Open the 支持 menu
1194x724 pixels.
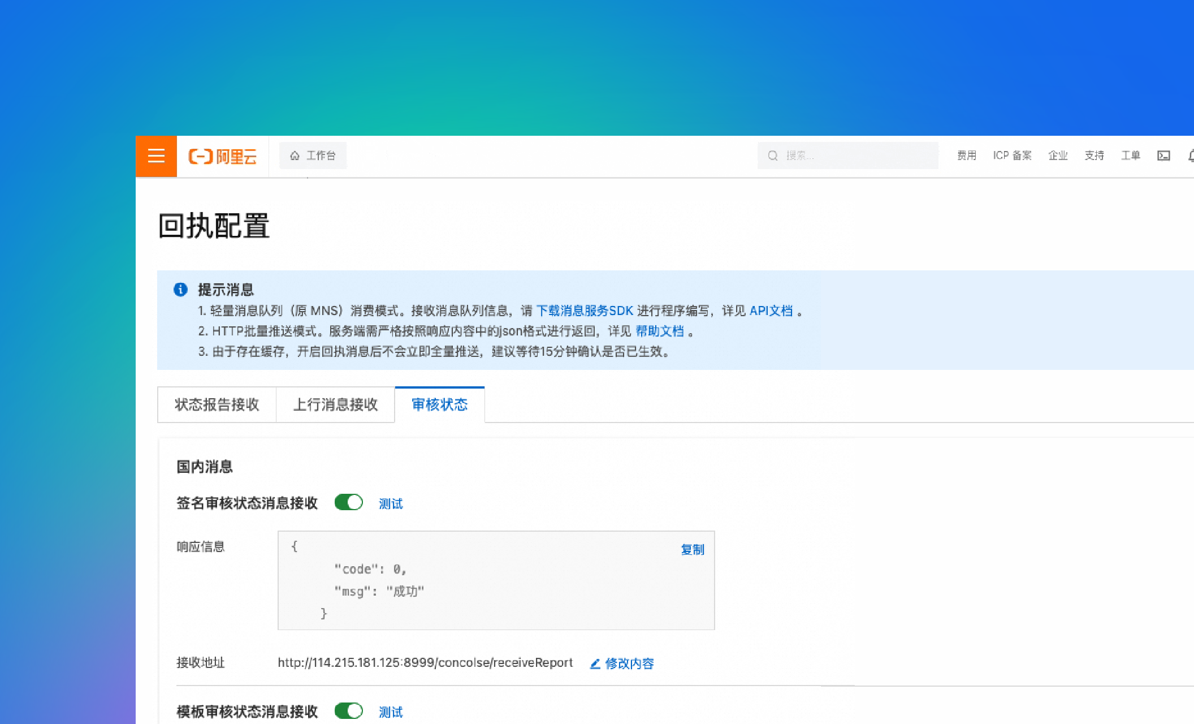(x=1094, y=156)
